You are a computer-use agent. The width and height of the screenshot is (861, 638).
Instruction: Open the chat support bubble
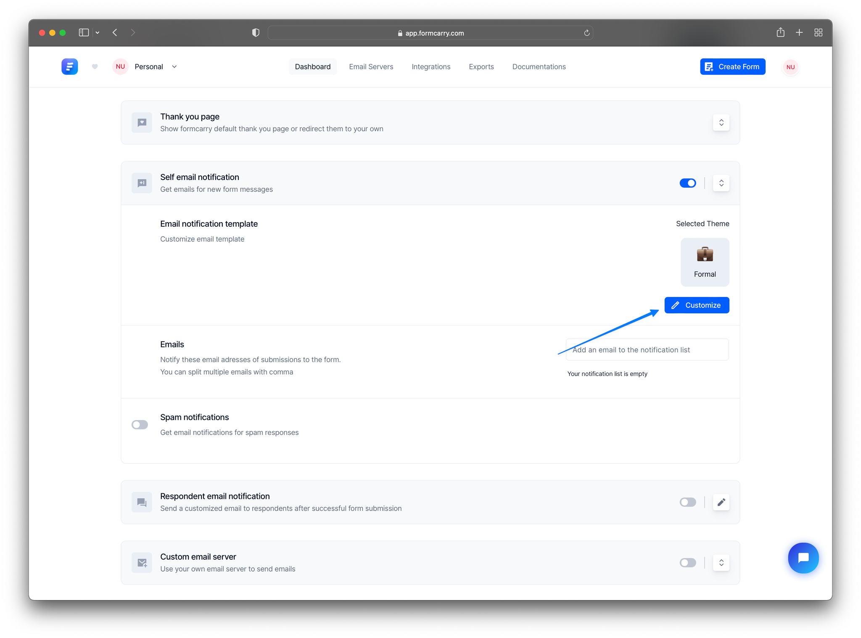[803, 558]
